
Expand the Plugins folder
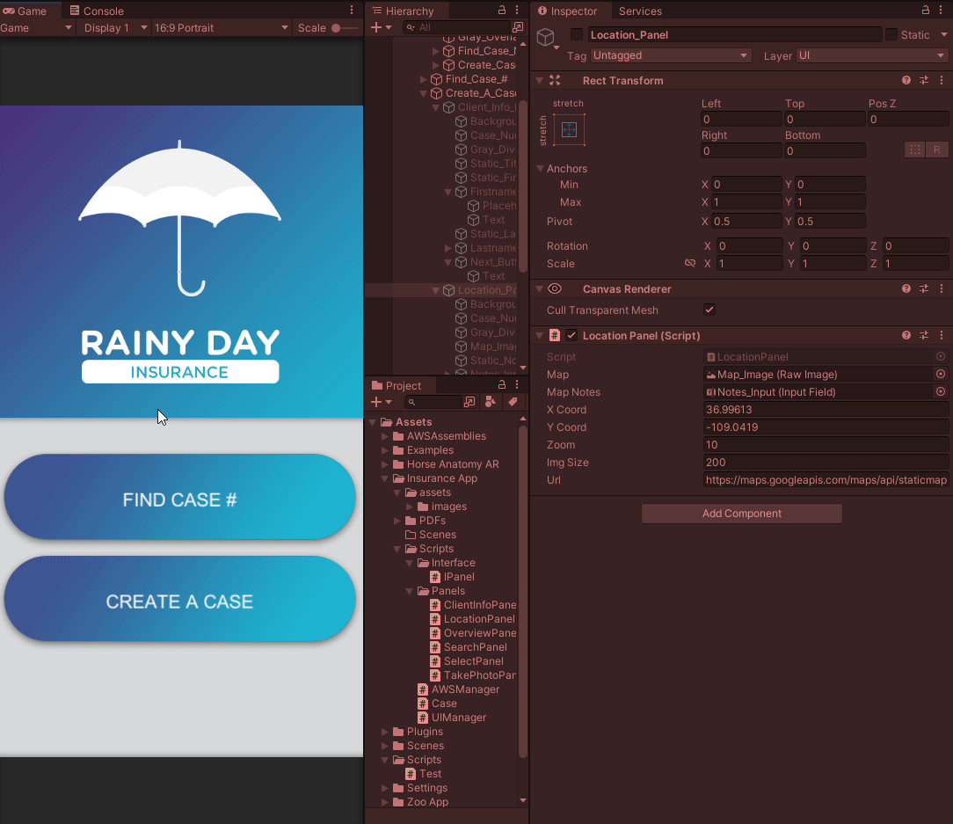tap(385, 732)
